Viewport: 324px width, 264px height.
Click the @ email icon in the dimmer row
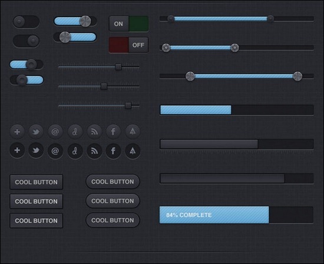55,132
